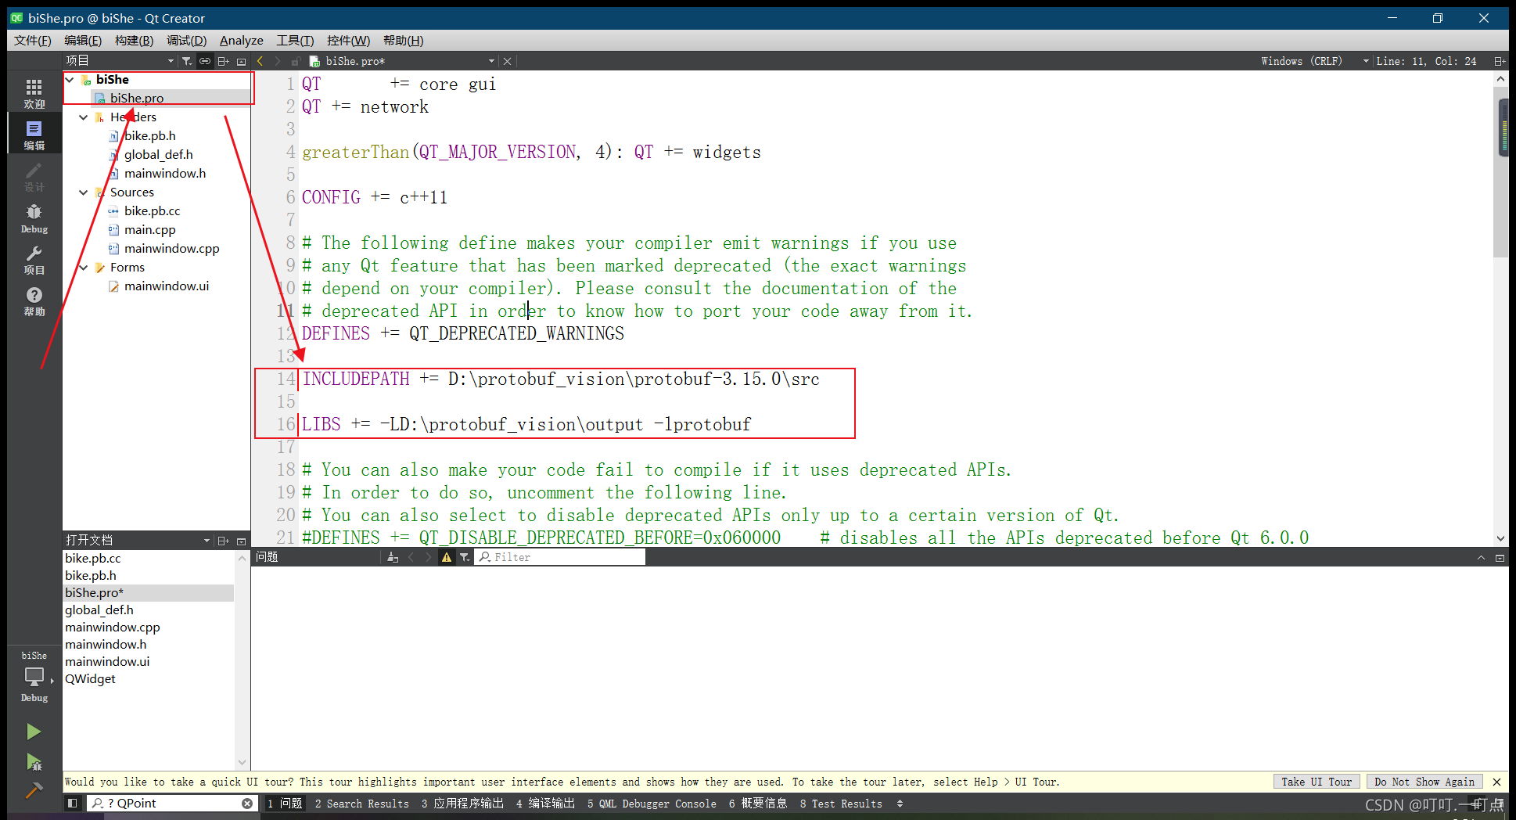Screen dimensions: 1516x820
Task: Show the 2 Search Results pane
Action: coord(361,804)
